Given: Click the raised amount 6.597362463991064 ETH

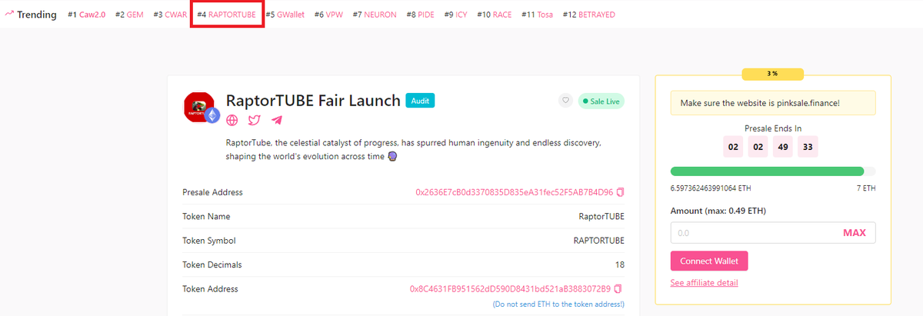Looking at the screenshot, I should pyautogui.click(x=711, y=188).
